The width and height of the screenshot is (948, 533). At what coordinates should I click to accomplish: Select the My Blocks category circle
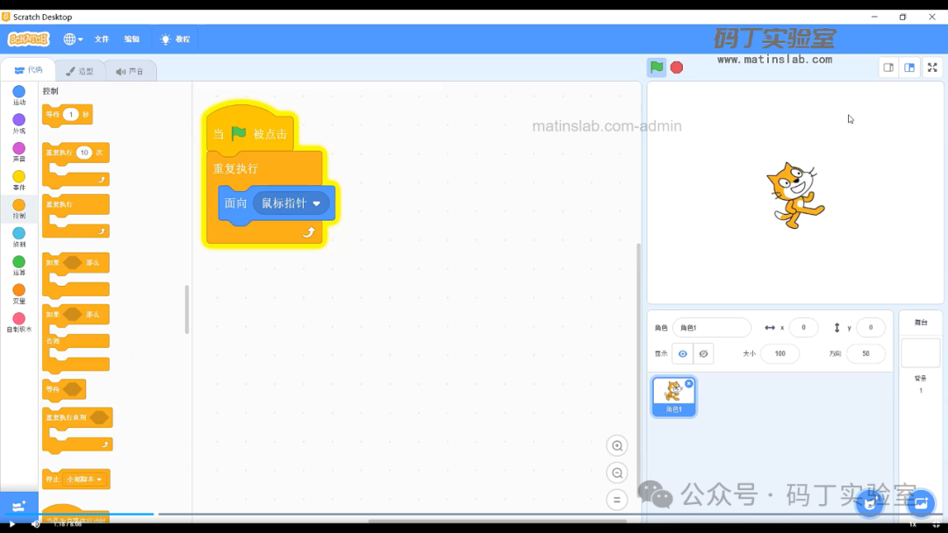(18, 319)
